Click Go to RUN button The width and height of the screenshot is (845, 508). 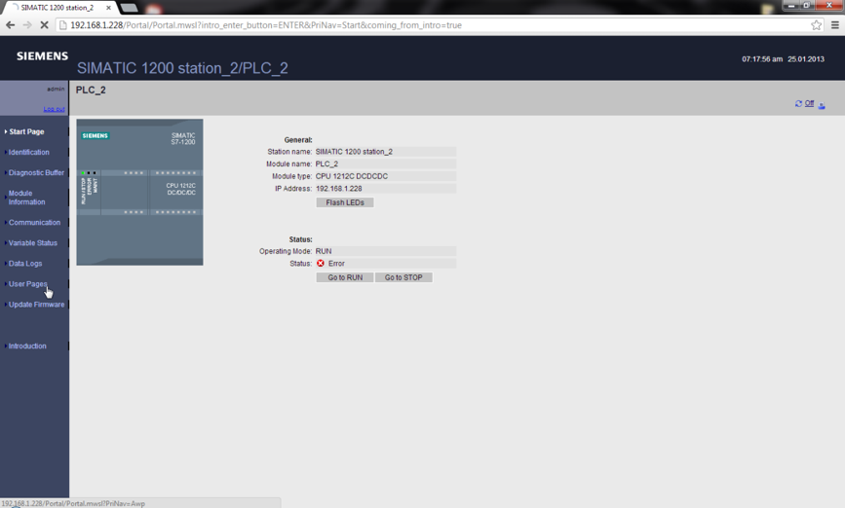345,277
